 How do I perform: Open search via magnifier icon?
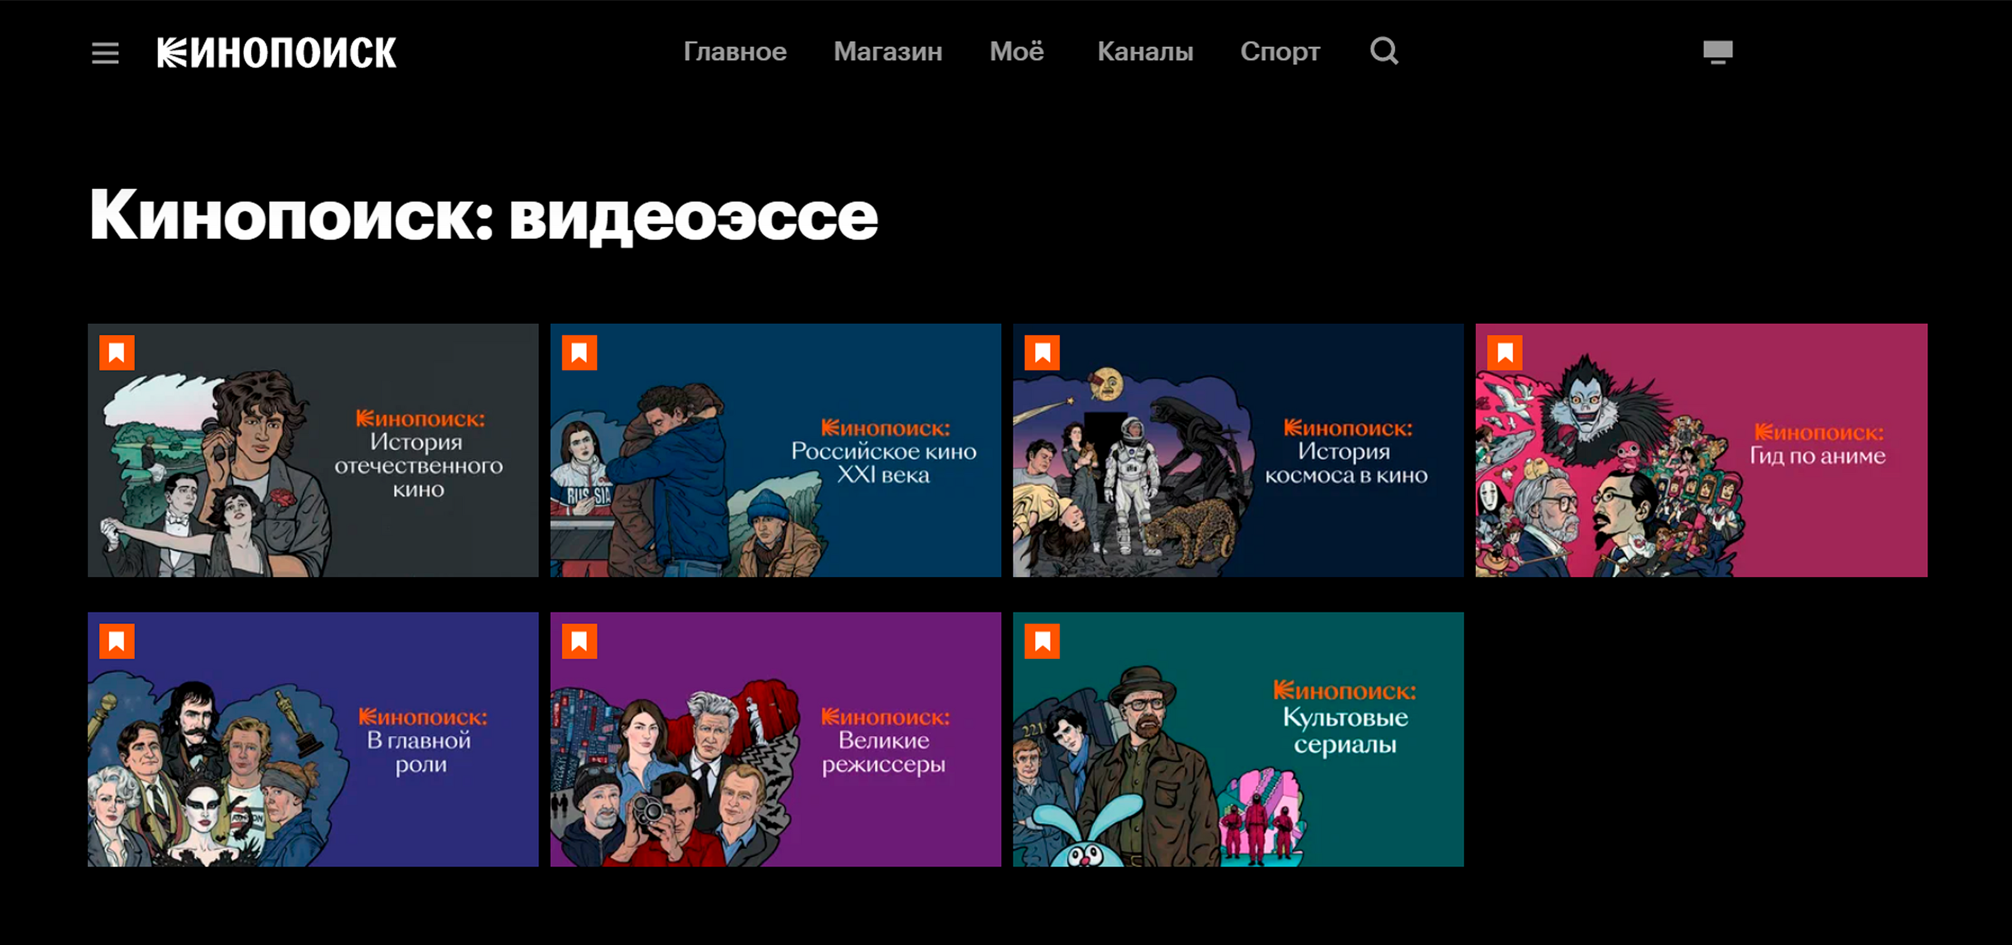1384,52
